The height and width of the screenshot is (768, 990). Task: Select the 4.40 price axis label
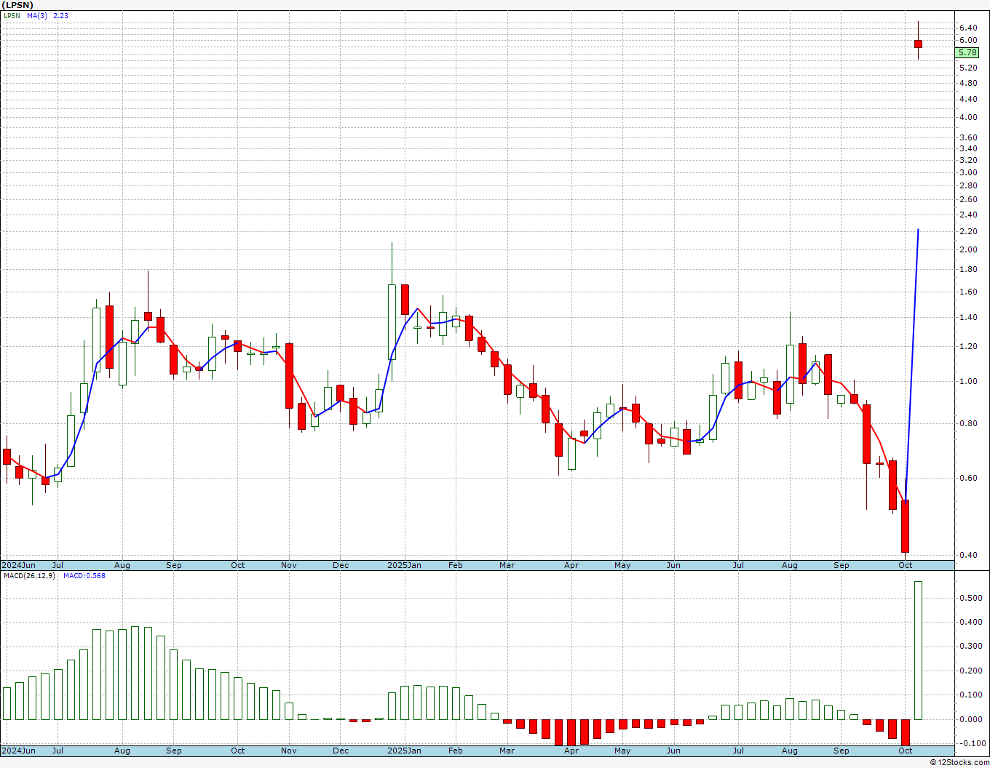tap(968, 99)
